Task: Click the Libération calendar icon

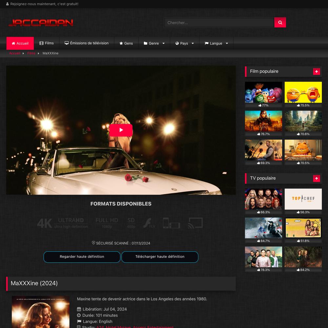Action: tap(79, 309)
